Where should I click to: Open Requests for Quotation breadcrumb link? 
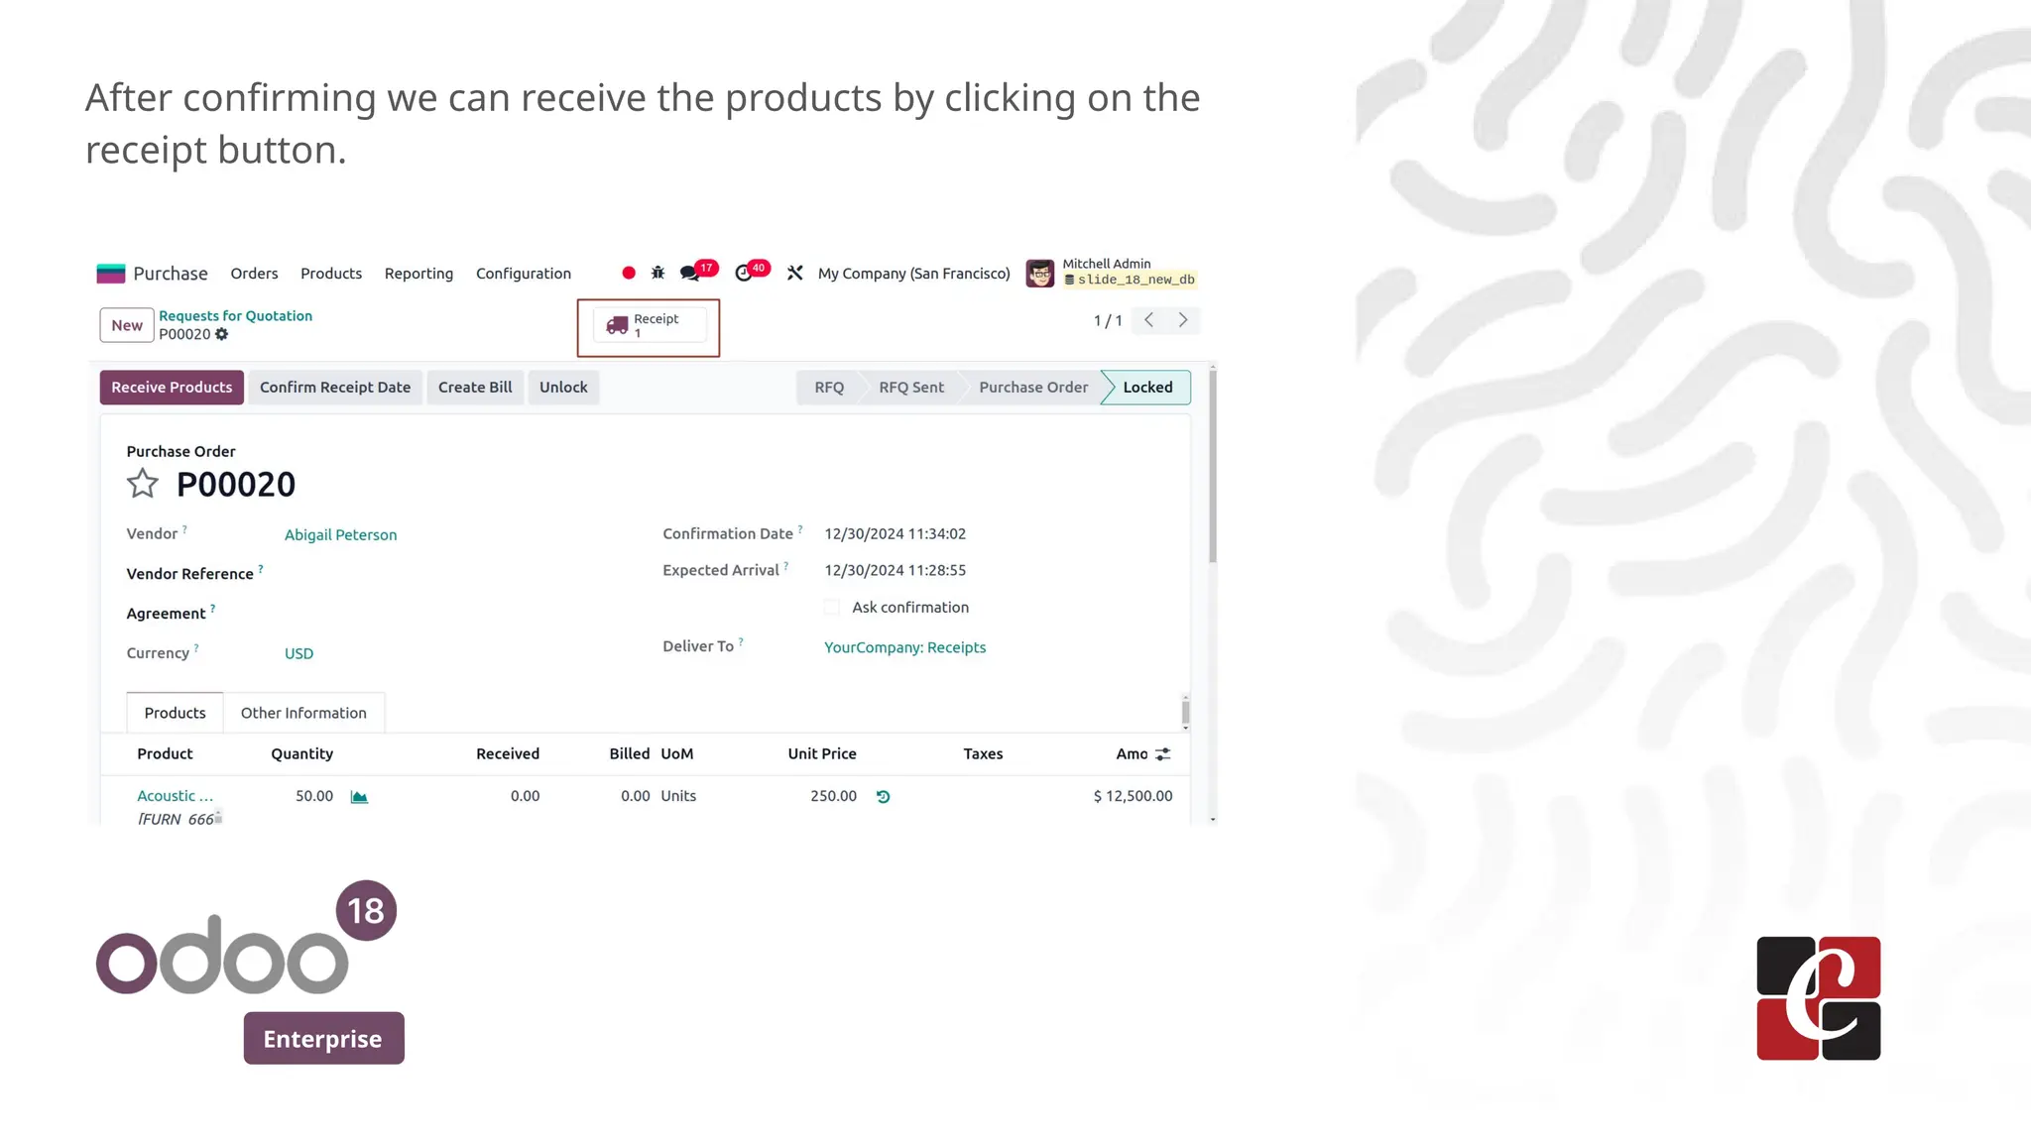coord(235,316)
